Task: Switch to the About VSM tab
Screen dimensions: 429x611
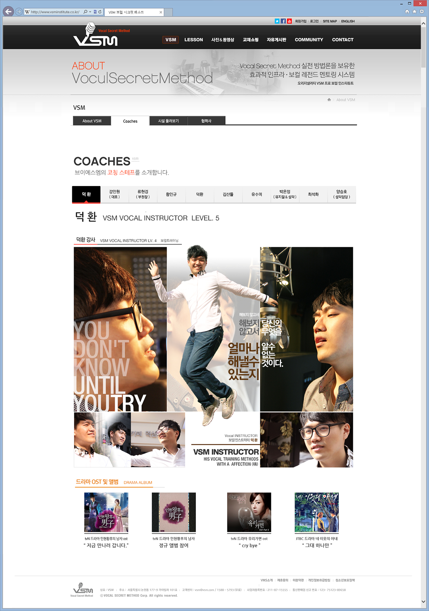Action: [x=92, y=121]
